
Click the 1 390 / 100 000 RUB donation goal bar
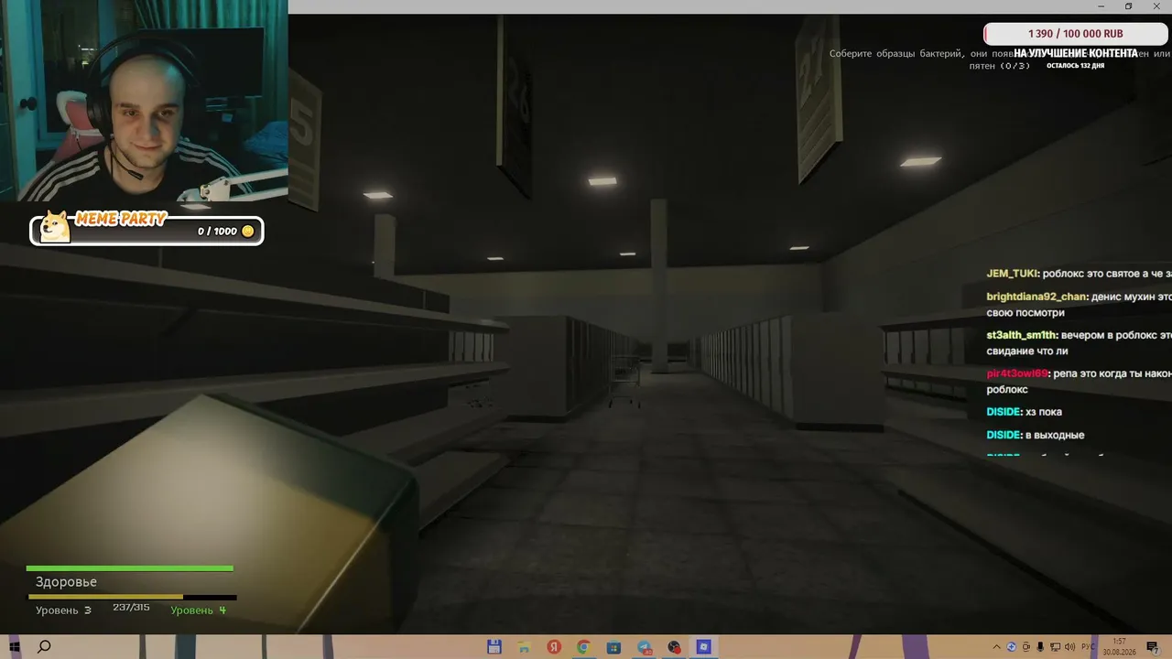[1075, 34]
